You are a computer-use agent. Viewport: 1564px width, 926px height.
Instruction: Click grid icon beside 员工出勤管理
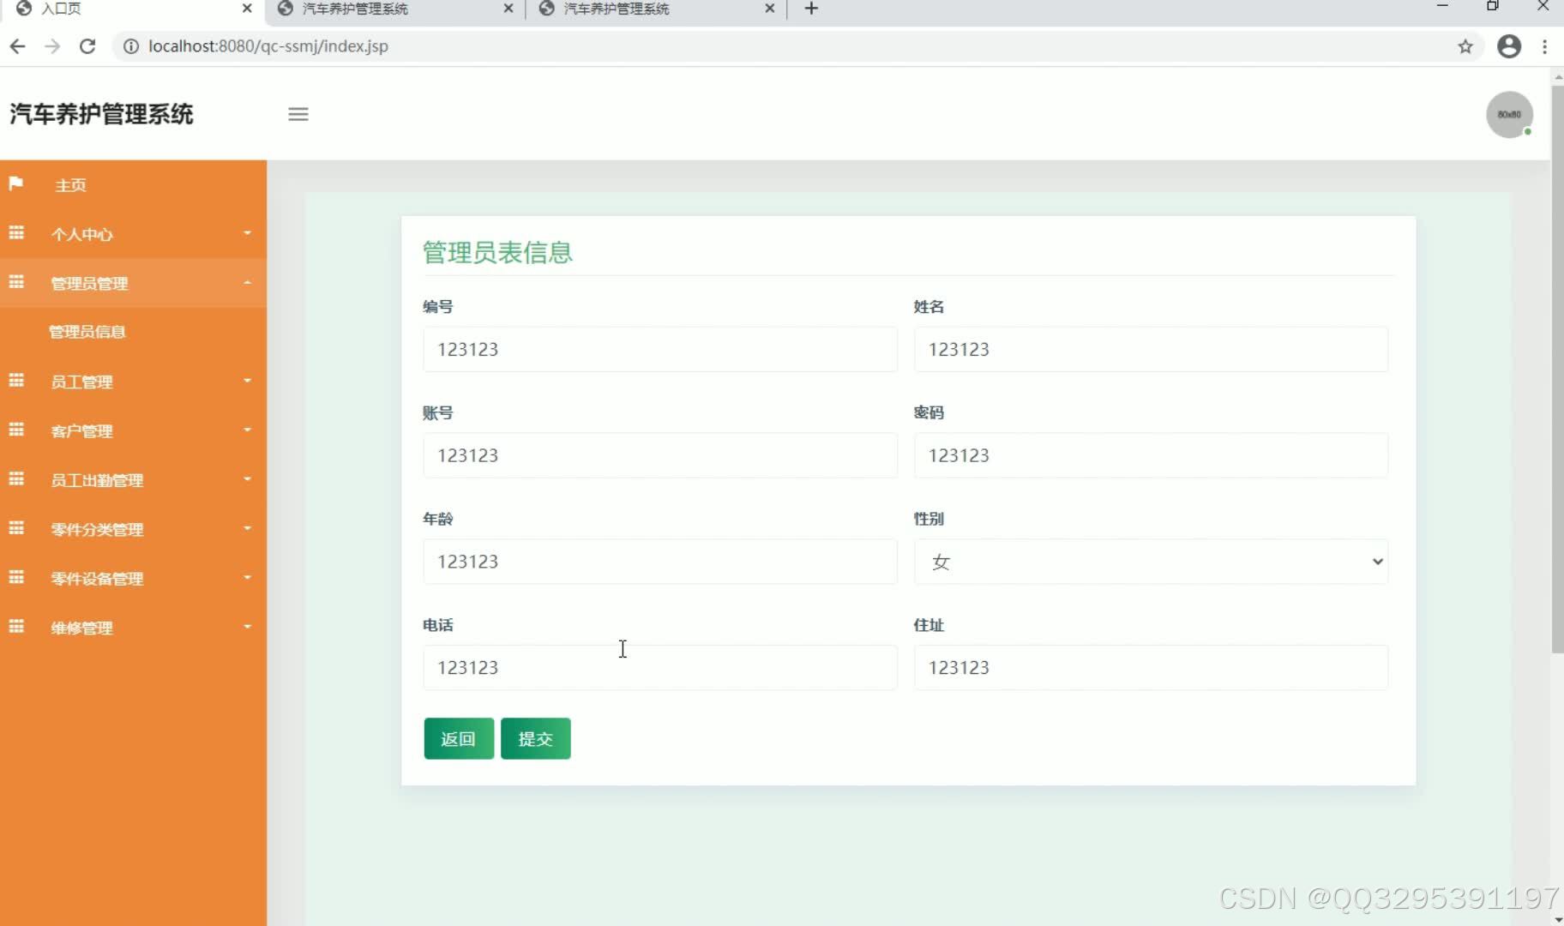(16, 479)
